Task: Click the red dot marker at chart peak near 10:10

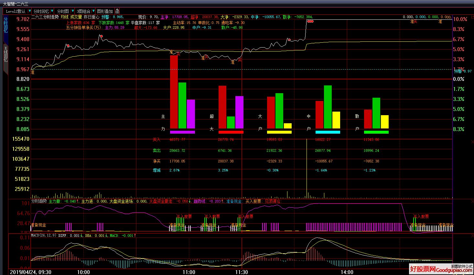Action: (101, 36)
